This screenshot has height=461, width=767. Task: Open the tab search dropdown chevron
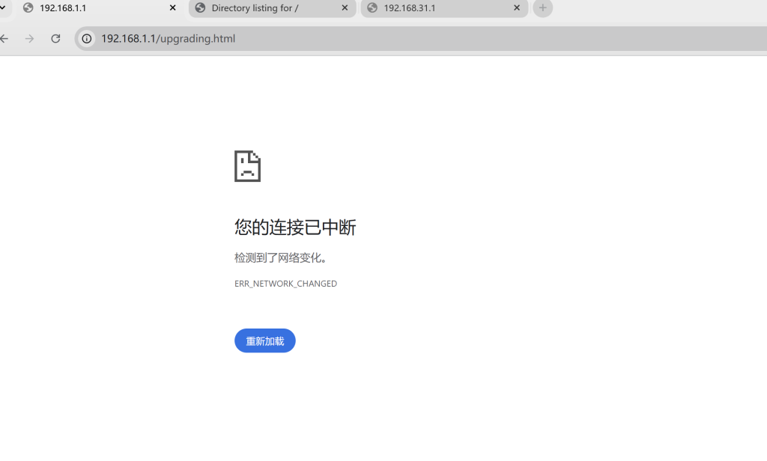pos(2,8)
